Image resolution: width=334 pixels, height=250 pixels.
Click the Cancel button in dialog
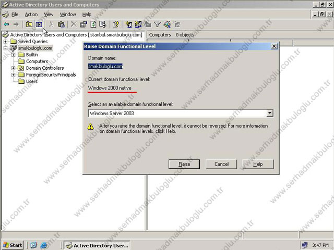[x=221, y=164]
